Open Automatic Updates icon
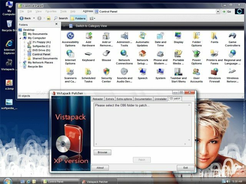The image size is (246, 184). [x=142, y=39]
